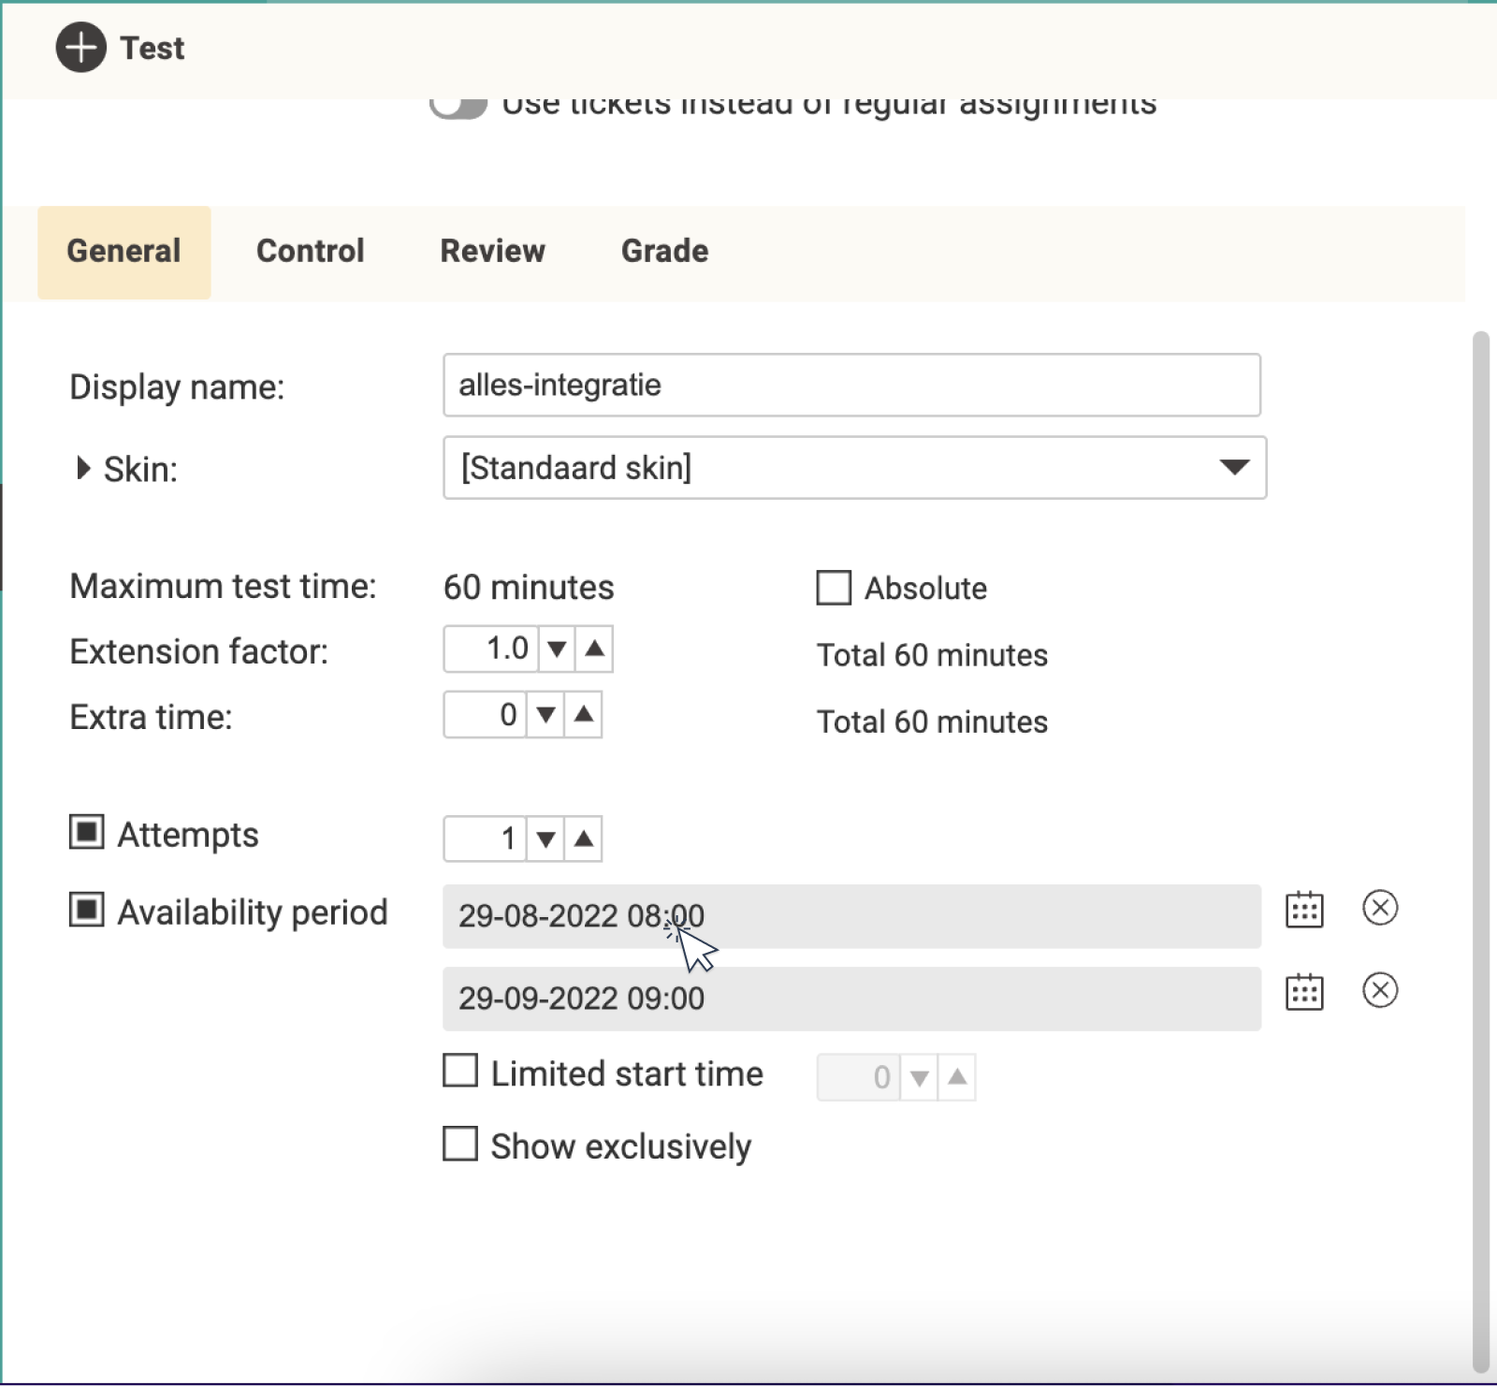This screenshot has height=1386, width=1497.
Task: Check the Absolute checkbox
Action: pos(834,588)
